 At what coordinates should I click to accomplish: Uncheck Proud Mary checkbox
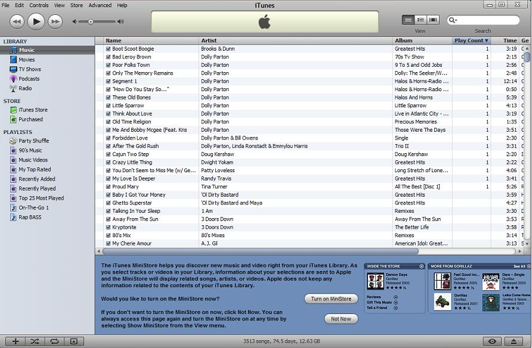108,187
